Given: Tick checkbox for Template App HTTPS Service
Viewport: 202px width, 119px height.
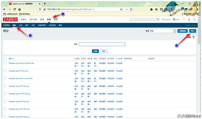Looking at the screenshot, I should pos(5,94).
